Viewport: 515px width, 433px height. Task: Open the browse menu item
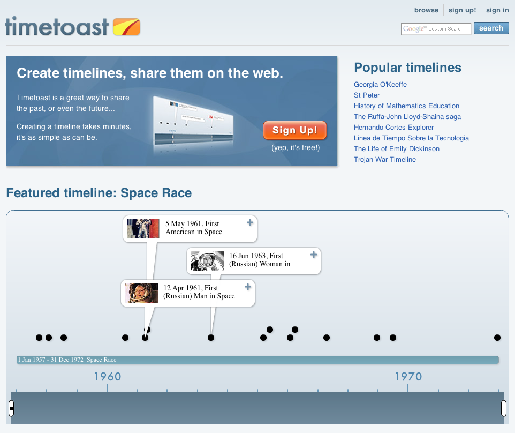click(x=426, y=10)
